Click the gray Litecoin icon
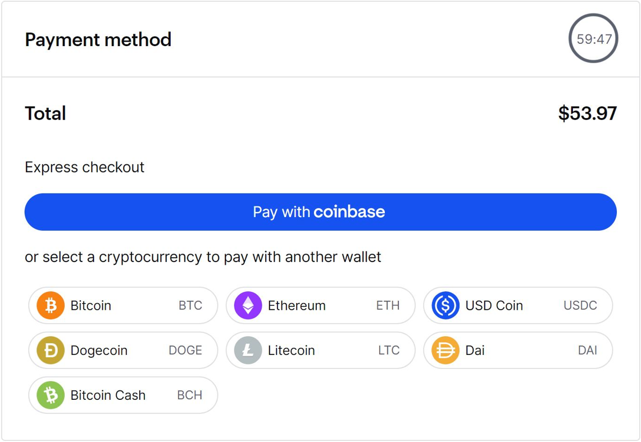 (248, 350)
